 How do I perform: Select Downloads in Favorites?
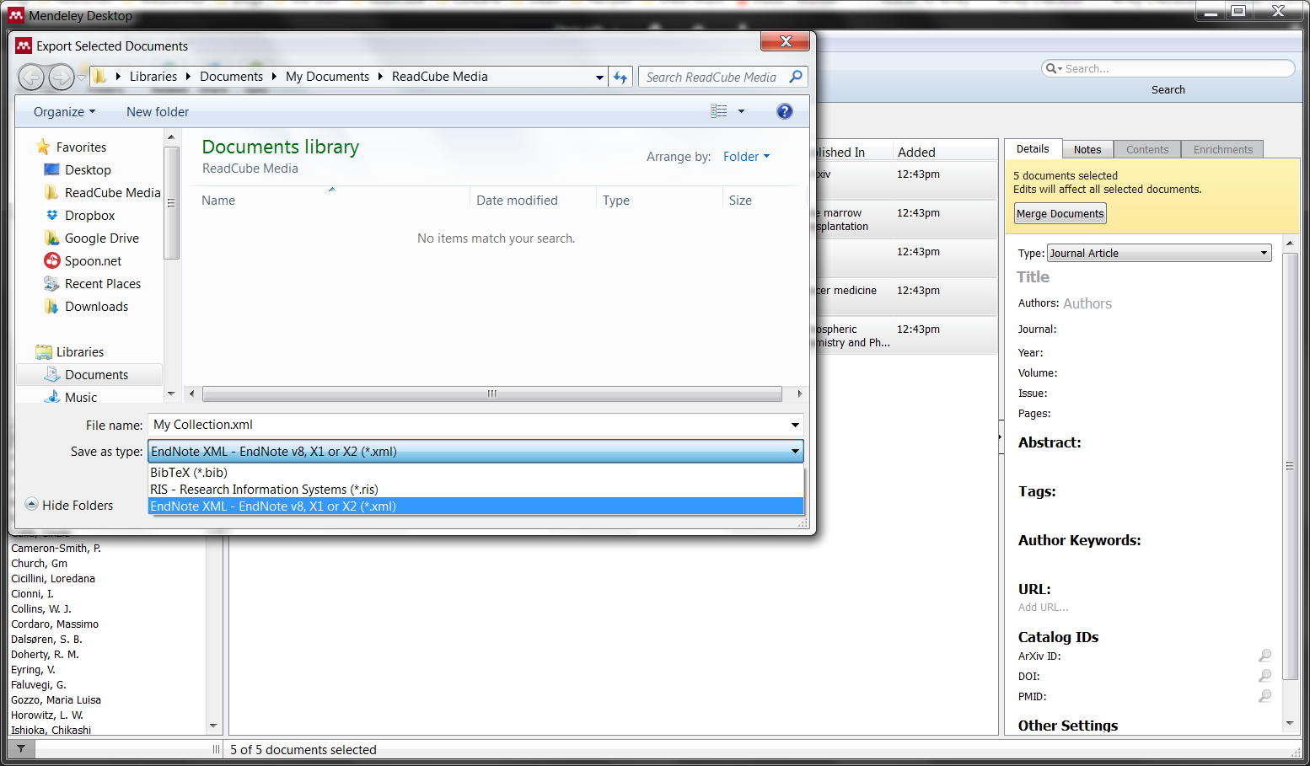(x=96, y=307)
